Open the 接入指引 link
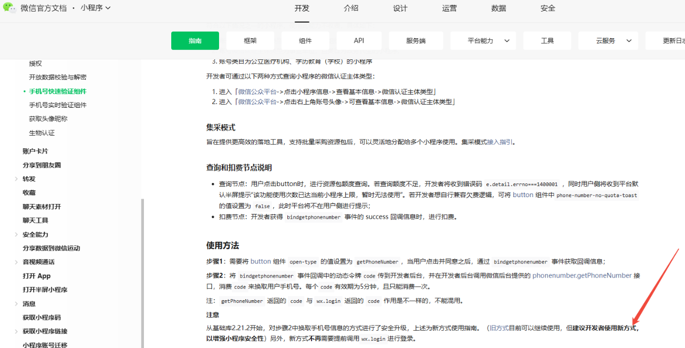Image resolution: width=685 pixels, height=348 pixels. [500, 142]
